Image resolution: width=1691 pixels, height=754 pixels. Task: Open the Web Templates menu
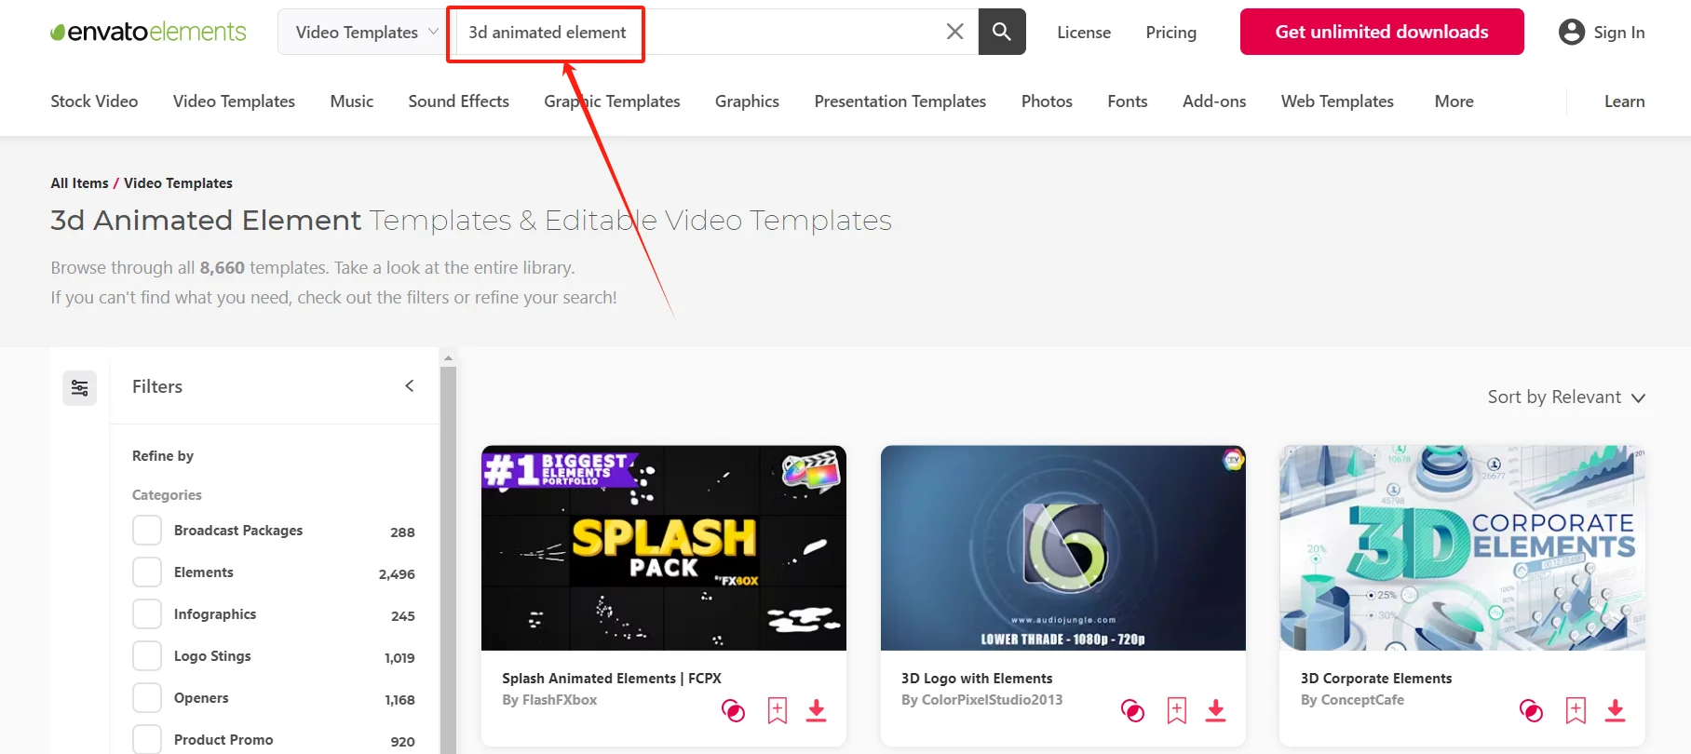click(x=1337, y=101)
